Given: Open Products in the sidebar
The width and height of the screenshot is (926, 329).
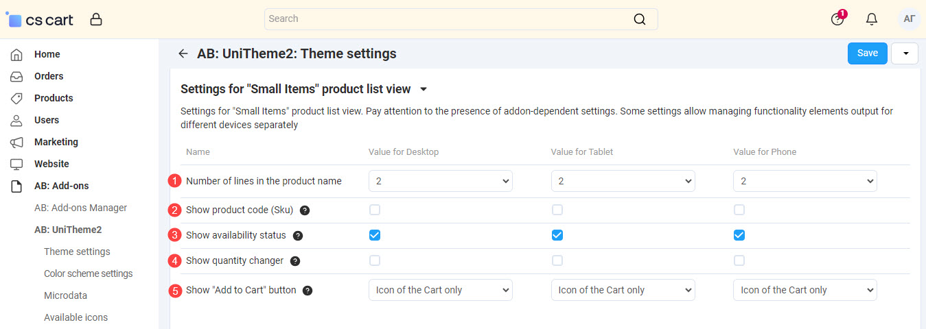Looking at the screenshot, I should click(54, 98).
